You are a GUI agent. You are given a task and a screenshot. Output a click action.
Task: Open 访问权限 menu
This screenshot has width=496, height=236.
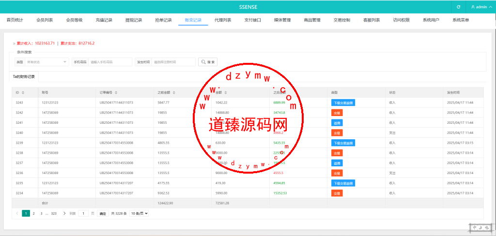(x=402, y=20)
